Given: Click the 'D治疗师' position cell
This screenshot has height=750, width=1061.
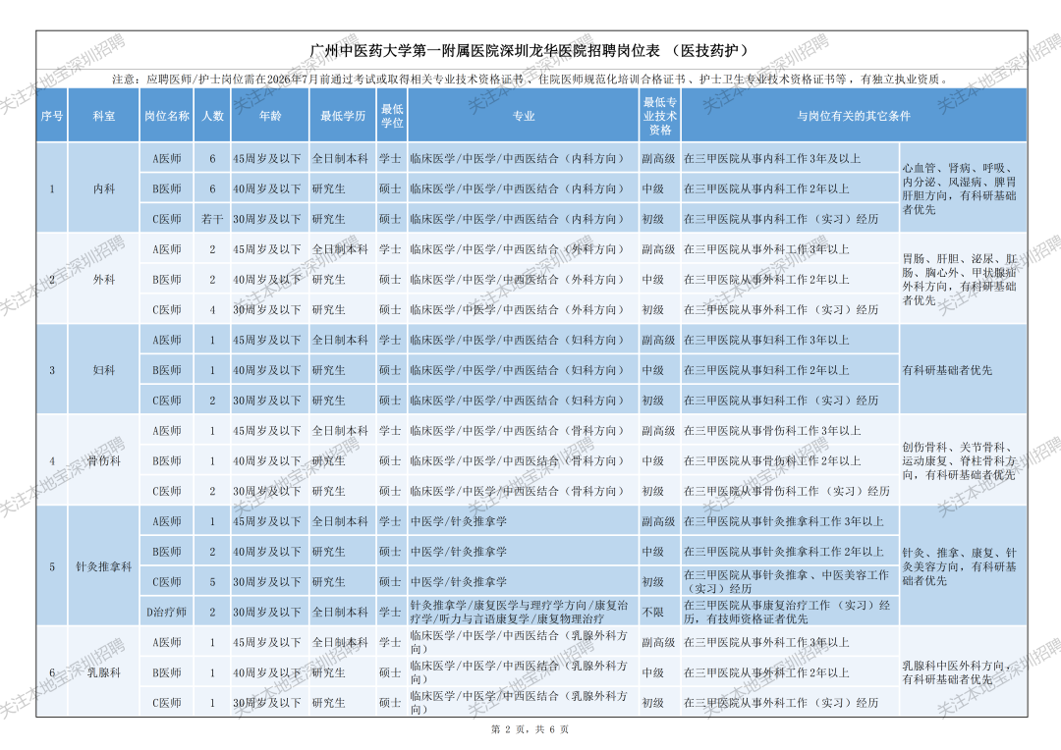Looking at the screenshot, I should click(x=166, y=612).
